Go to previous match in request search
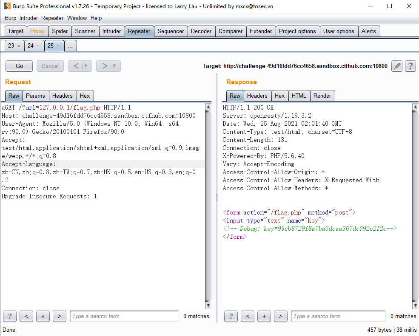This screenshot has height=336, width=419. pyautogui.click(x=26, y=316)
